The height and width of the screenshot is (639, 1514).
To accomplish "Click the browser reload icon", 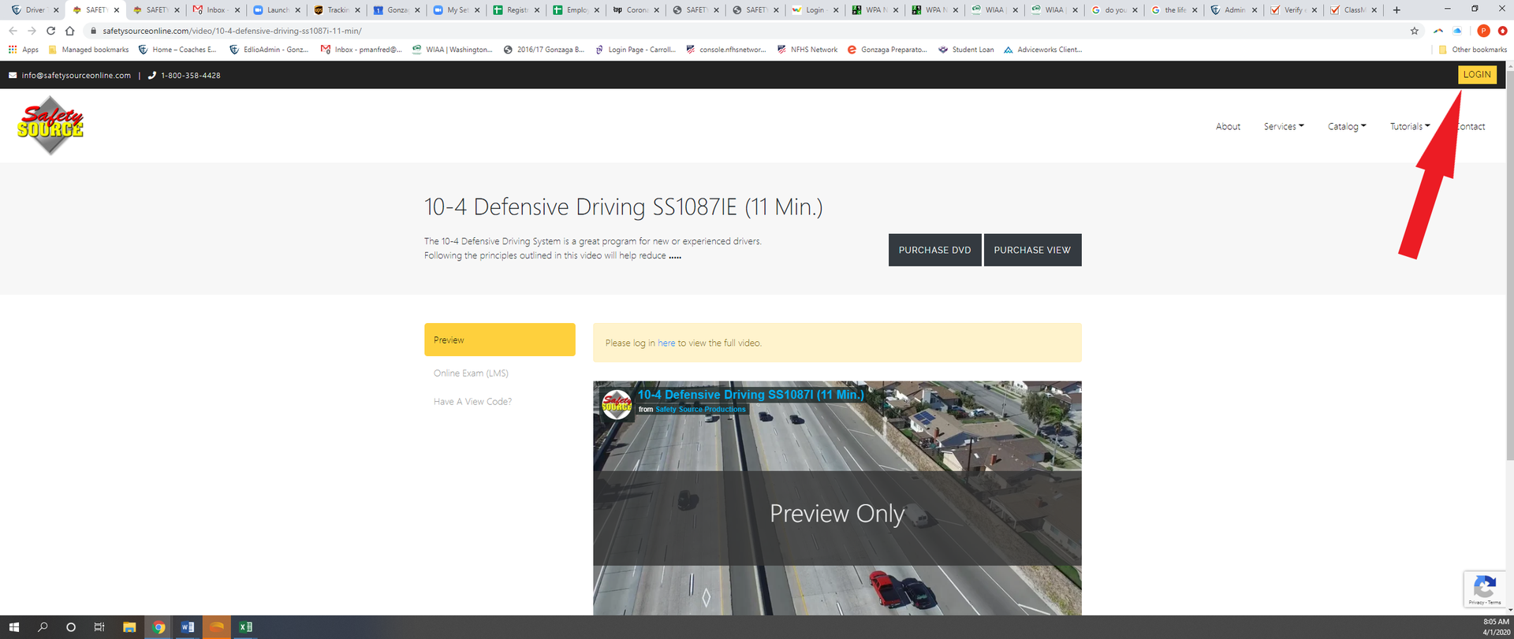I will pos(50,31).
